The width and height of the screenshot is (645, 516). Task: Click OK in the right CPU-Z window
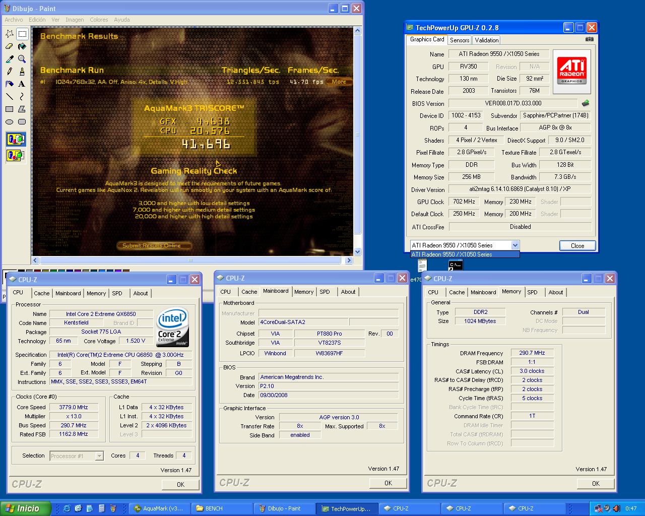pyautogui.click(x=596, y=483)
